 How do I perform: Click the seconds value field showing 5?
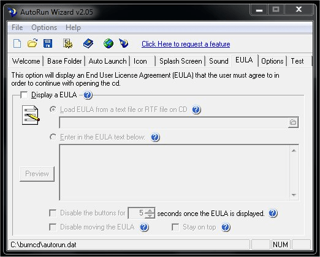click(x=137, y=213)
